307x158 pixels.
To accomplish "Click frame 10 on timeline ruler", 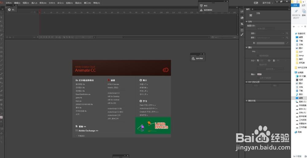I will (51, 13).
